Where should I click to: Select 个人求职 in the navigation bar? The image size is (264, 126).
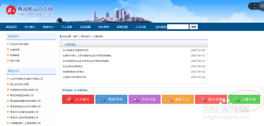point(67,27)
